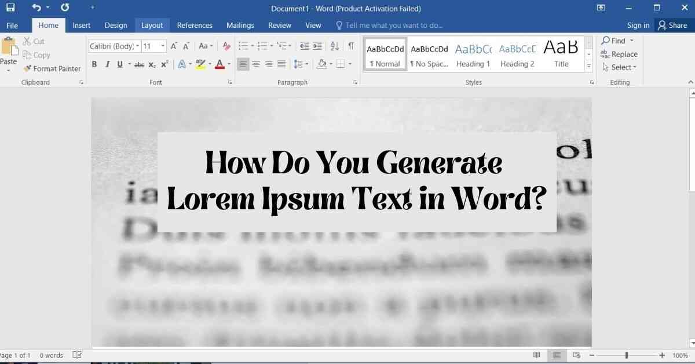This screenshot has width=695, height=364.
Task: Click the zoom slider handle
Action: 626,355
